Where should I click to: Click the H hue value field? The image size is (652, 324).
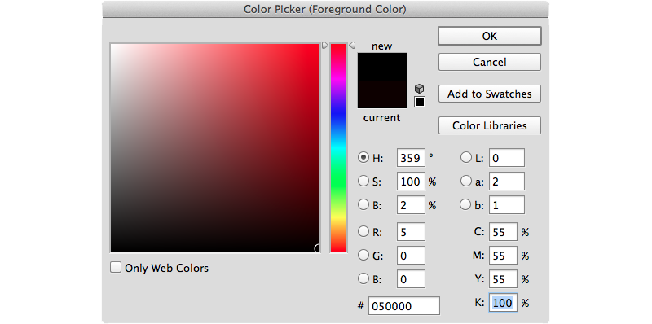[411, 158]
